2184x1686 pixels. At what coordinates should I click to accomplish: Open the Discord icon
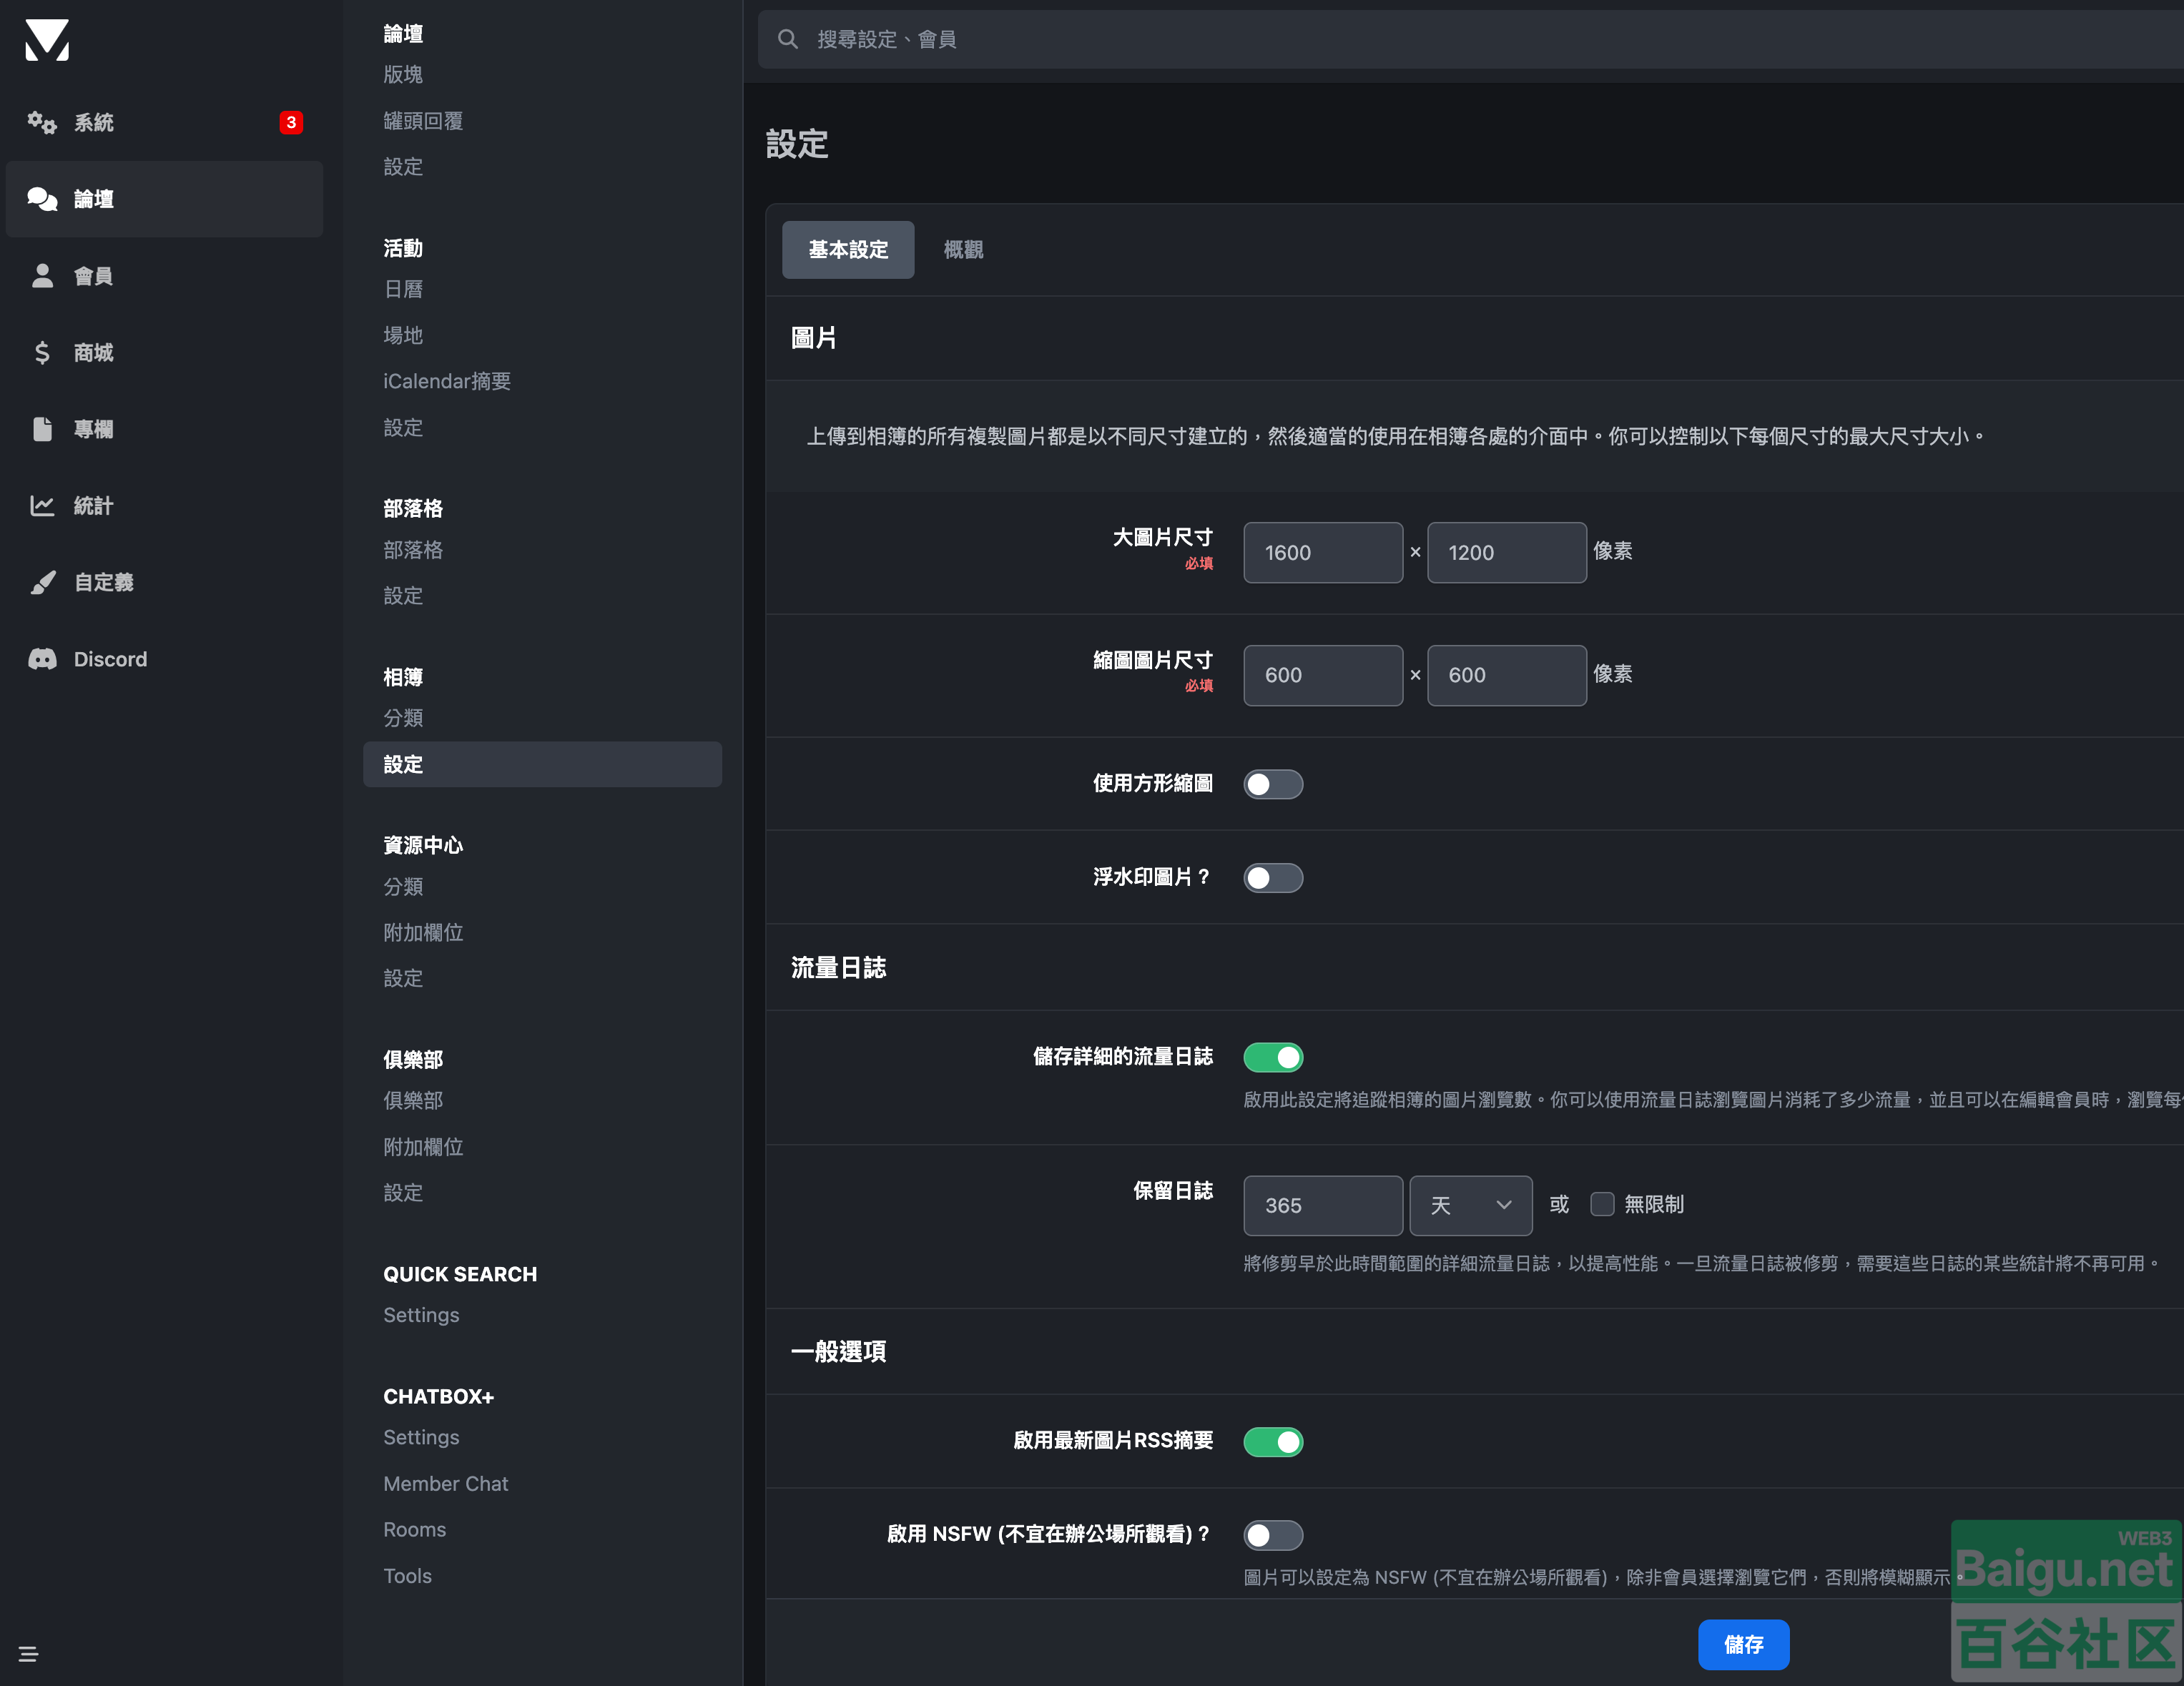42,659
